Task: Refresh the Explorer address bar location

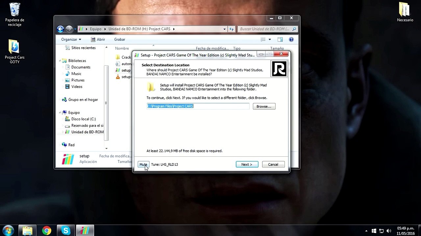Action: [x=232, y=29]
